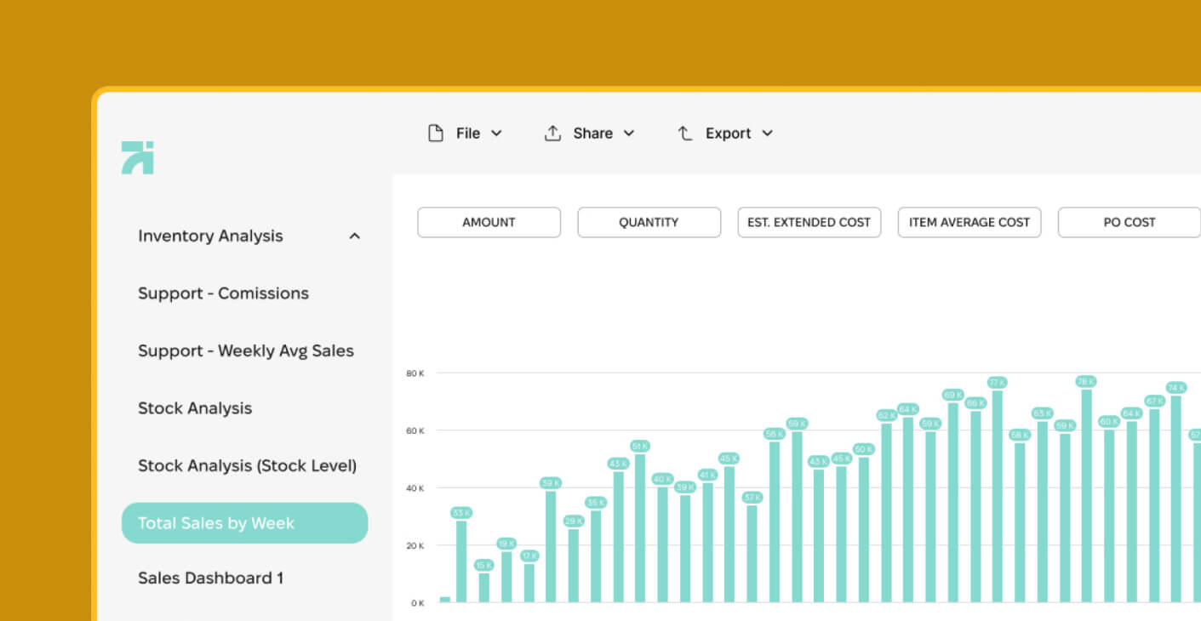This screenshot has height=621, width=1201.
Task: Select the PO COST button
Action: (1129, 222)
